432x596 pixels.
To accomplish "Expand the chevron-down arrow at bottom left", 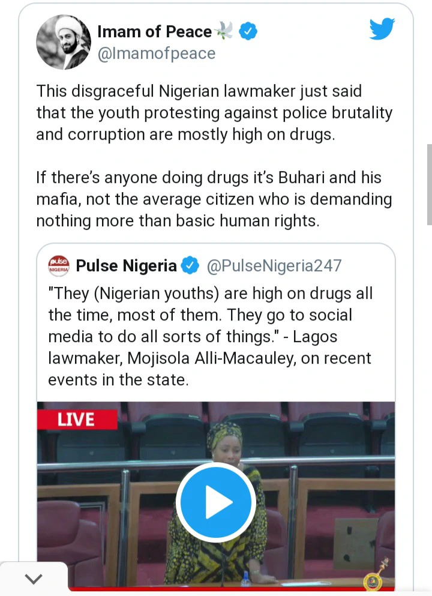I will pyautogui.click(x=33, y=579).
